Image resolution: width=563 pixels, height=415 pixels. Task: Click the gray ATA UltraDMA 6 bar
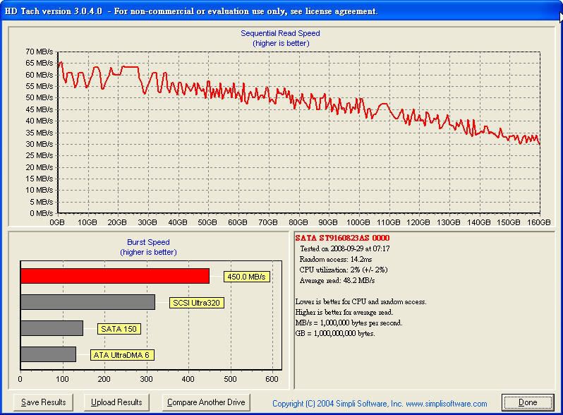[x=48, y=354]
